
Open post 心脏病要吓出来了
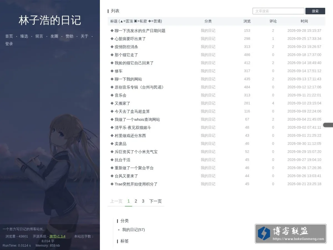pos(130,39)
